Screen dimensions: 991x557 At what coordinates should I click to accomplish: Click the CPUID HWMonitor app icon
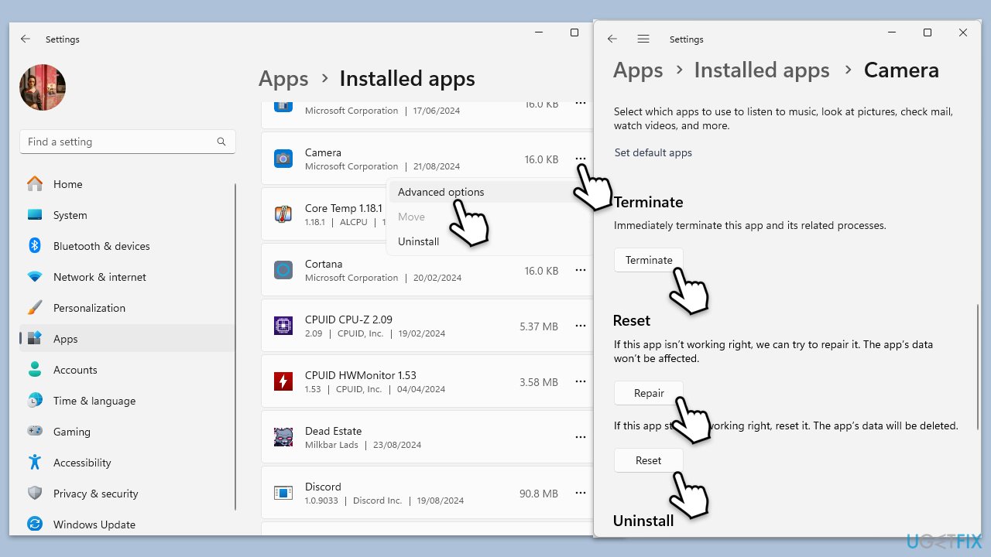click(283, 381)
